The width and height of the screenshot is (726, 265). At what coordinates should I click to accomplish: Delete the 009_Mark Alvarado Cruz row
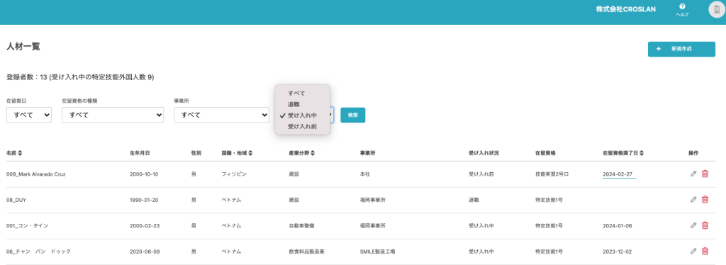pos(705,174)
